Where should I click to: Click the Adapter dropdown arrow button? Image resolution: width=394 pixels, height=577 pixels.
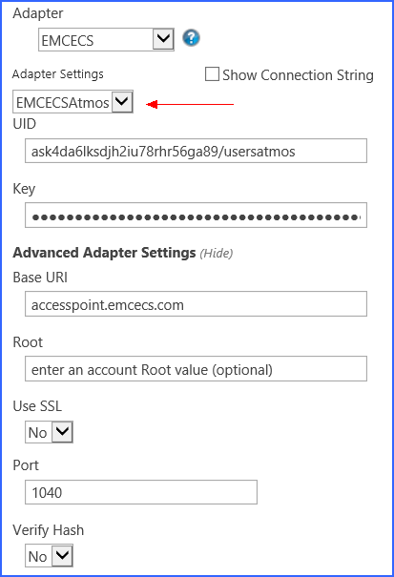163,39
